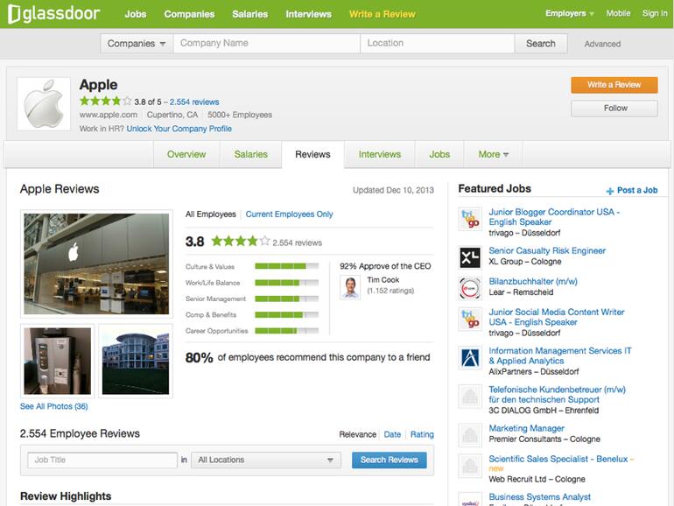Click placeholder logo for 3C DIALOG GmbH job

tap(470, 397)
